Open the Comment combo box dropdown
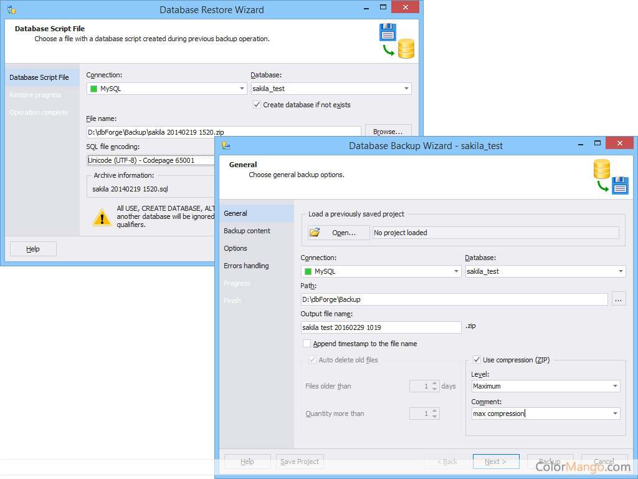 tap(616, 414)
